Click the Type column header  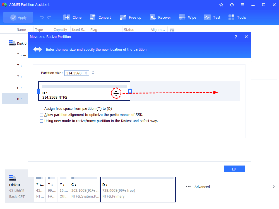[39, 30]
